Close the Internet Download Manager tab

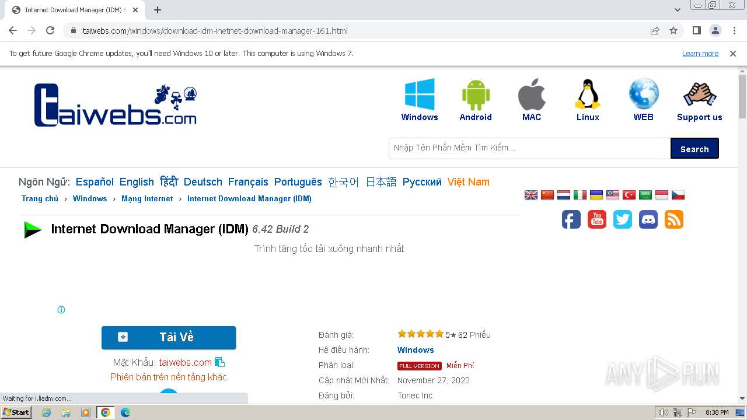point(135,10)
